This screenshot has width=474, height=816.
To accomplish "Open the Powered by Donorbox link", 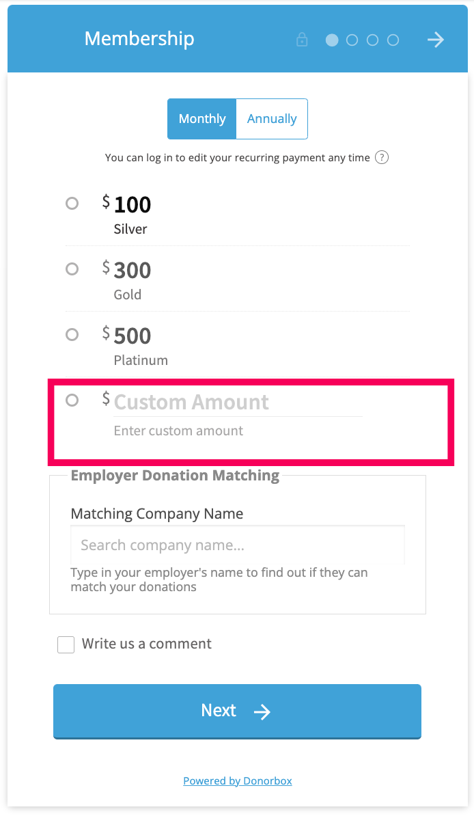I will point(237,780).
